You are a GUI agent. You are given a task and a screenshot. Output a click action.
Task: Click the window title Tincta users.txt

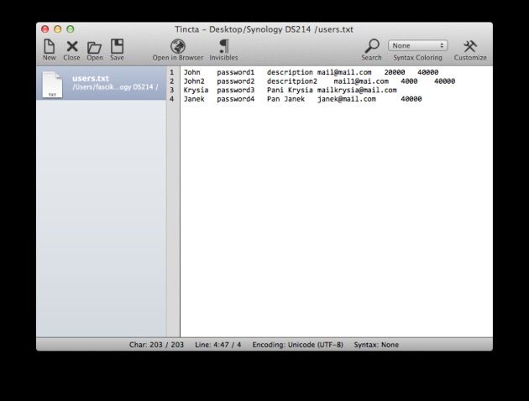point(264,29)
